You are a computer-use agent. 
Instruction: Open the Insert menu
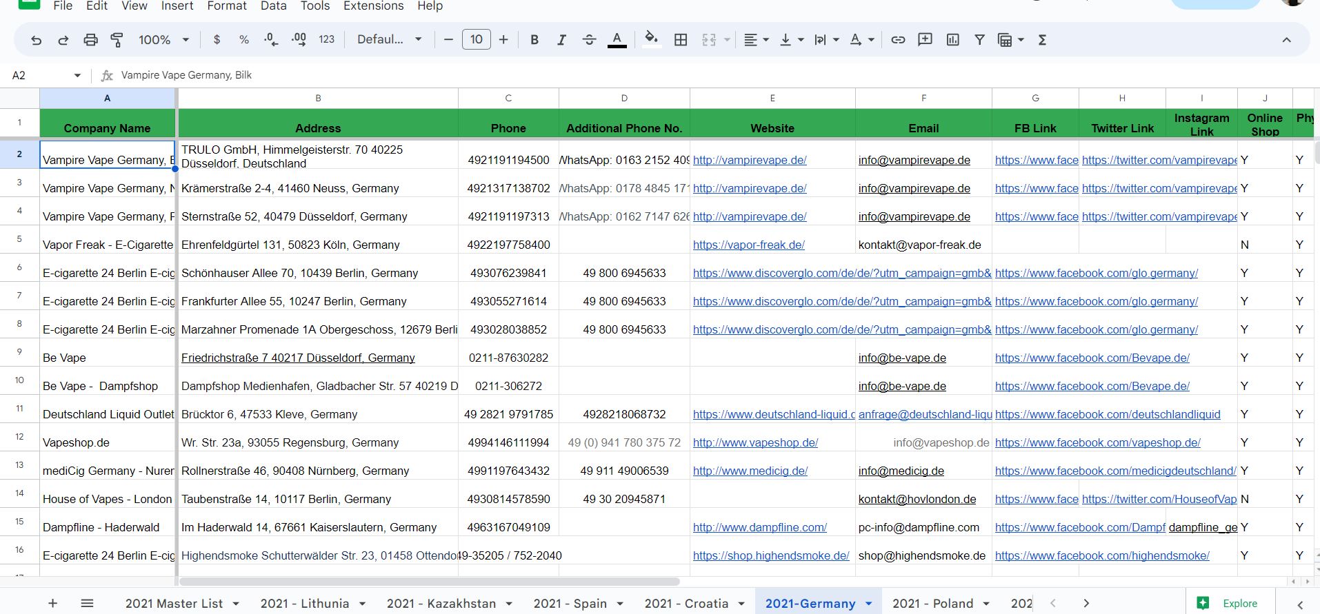coord(177,6)
